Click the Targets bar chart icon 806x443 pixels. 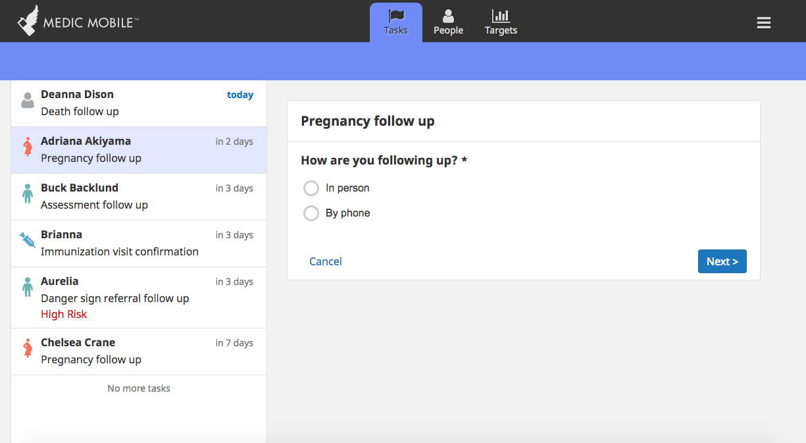pos(501,16)
